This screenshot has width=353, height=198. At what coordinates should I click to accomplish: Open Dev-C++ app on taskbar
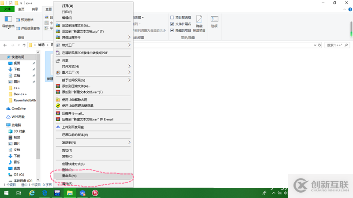coord(57,193)
